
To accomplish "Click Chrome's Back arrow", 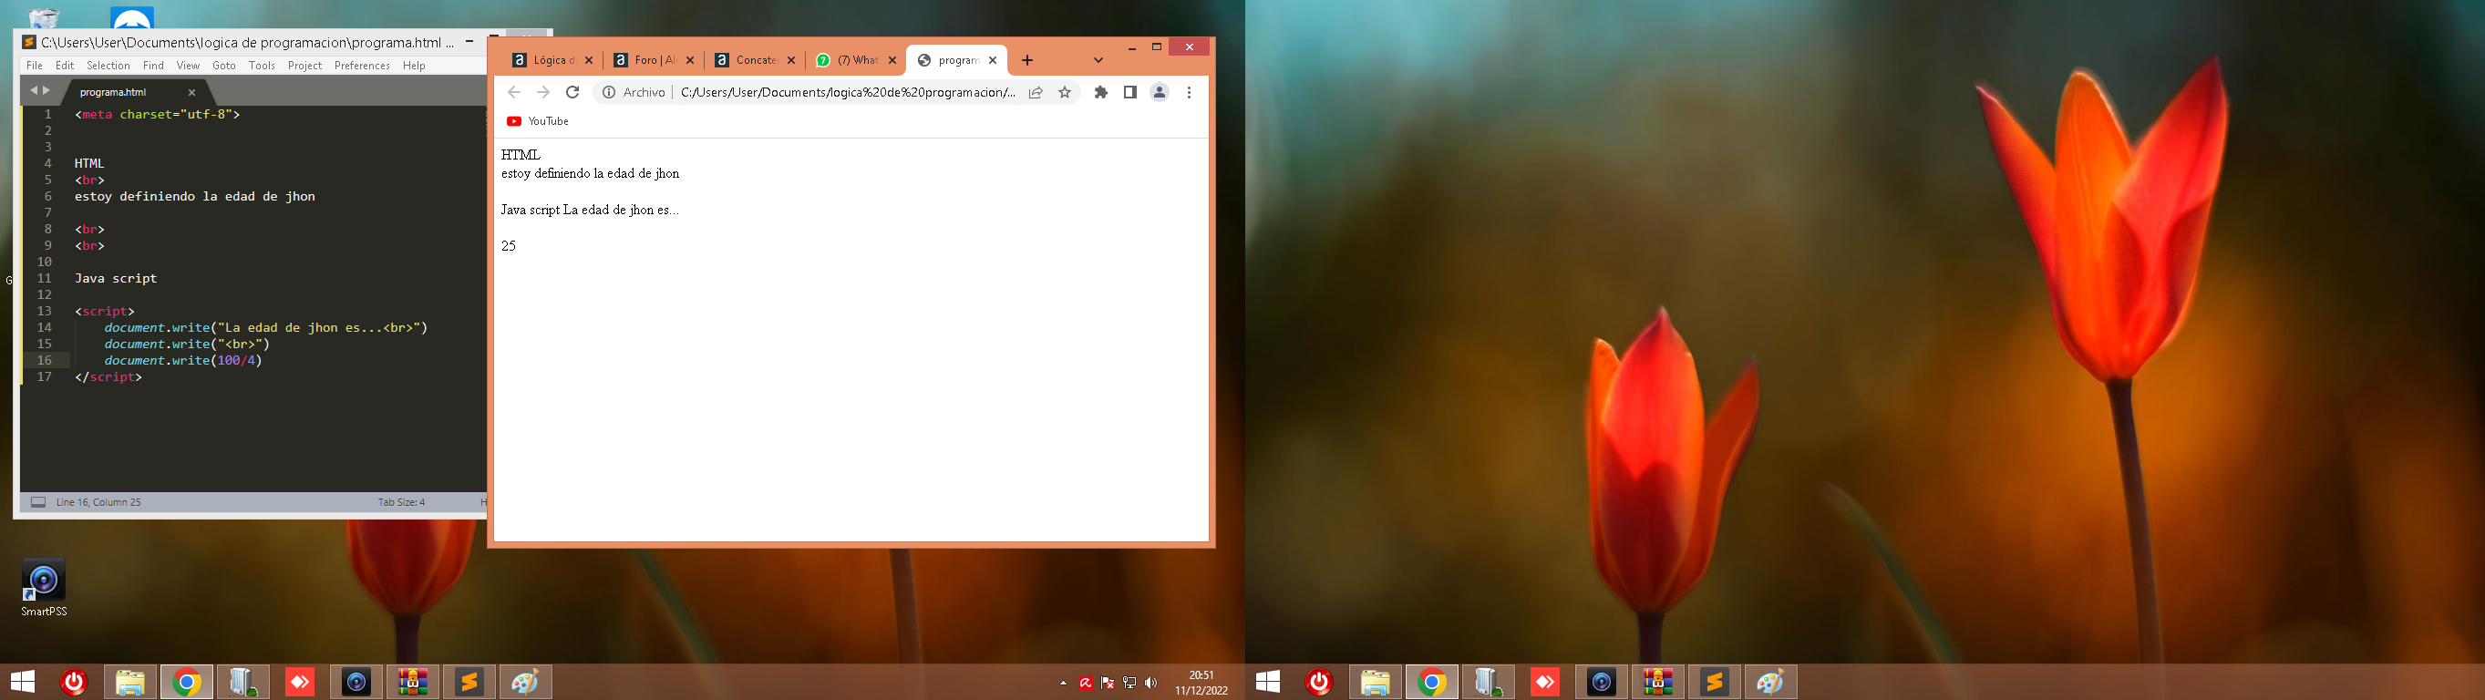I will pos(514,93).
